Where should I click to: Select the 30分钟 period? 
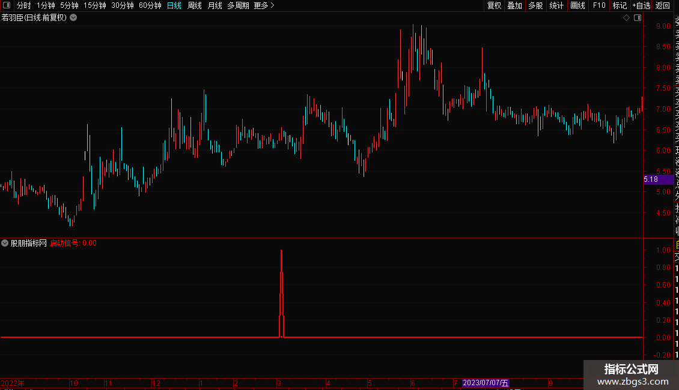[123, 5]
